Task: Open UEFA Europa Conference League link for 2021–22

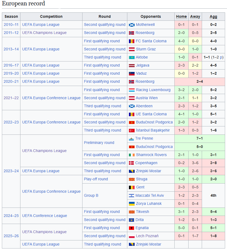Action: tap(51, 98)
